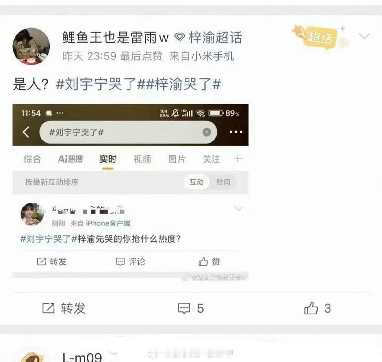
Task: Tap the search field containing #刘宇宁哭了#
Action: pos(128,132)
